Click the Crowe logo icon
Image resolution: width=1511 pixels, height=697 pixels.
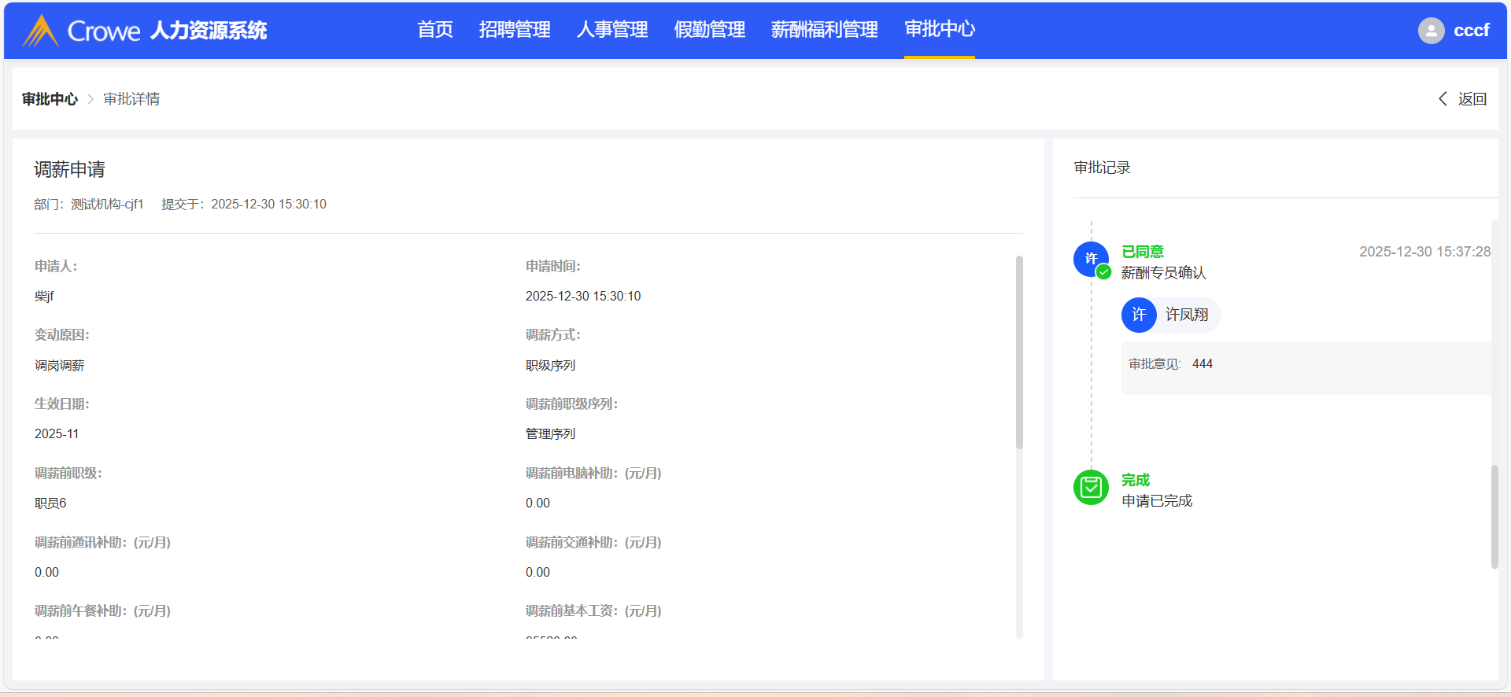pyautogui.click(x=41, y=31)
